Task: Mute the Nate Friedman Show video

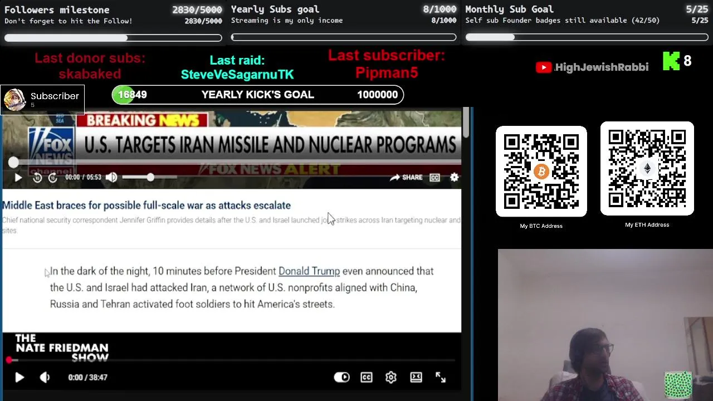Action: (x=45, y=377)
